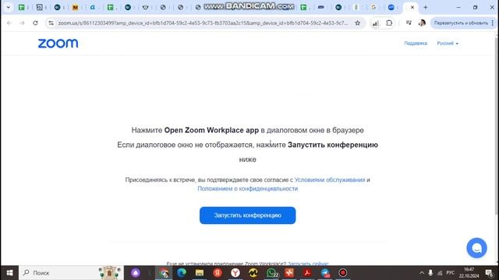Open WhatsApp from the taskbar

(x=271, y=273)
